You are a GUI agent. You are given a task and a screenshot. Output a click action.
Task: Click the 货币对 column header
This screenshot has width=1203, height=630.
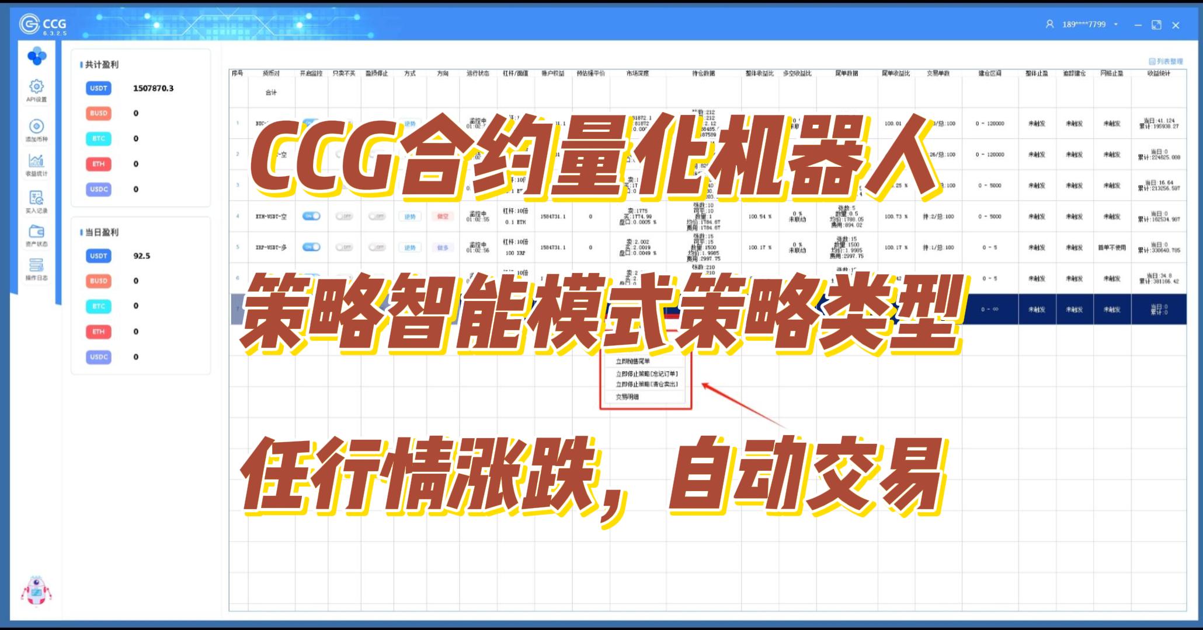coord(271,73)
